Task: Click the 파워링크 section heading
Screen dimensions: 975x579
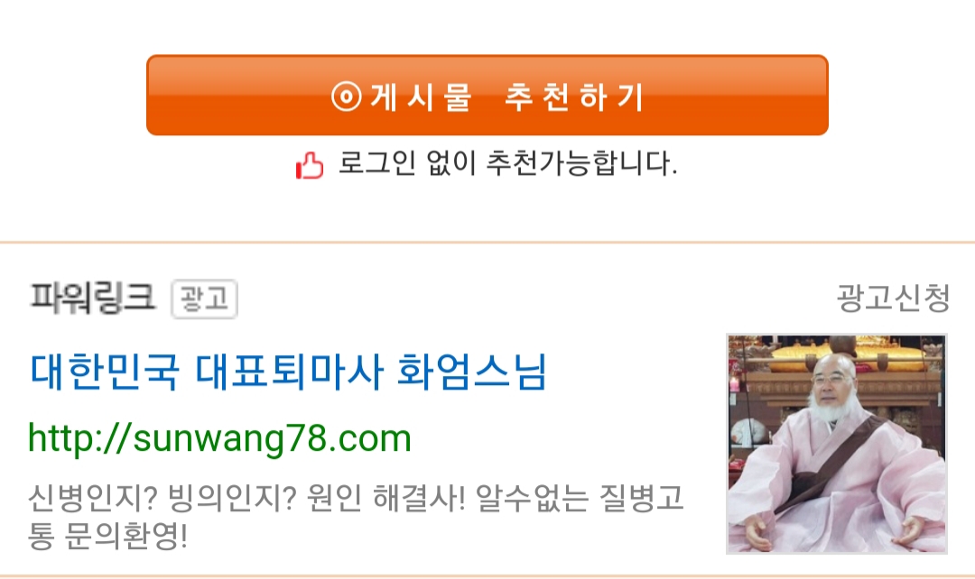Action: click(x=92, y=297)
